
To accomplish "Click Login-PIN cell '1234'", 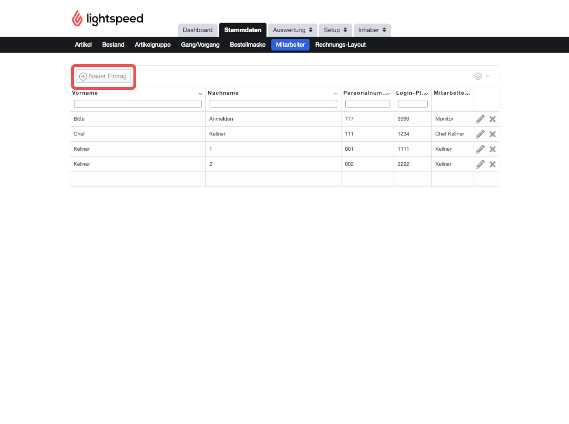I will (413, 134).
